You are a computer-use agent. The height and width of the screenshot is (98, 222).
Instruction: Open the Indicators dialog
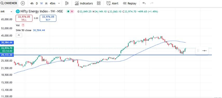tap(84, 3)
